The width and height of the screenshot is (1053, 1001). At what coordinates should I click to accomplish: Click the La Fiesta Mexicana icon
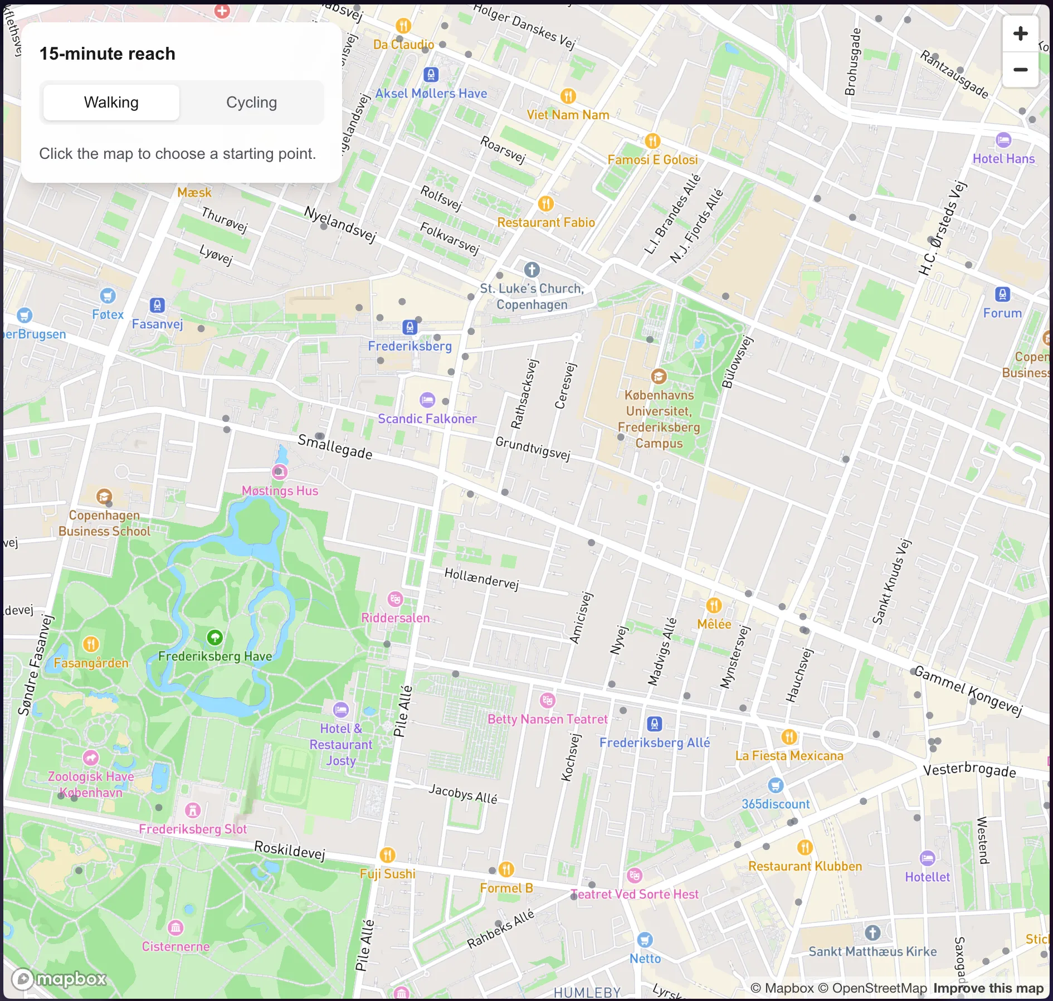click(789, 737)
